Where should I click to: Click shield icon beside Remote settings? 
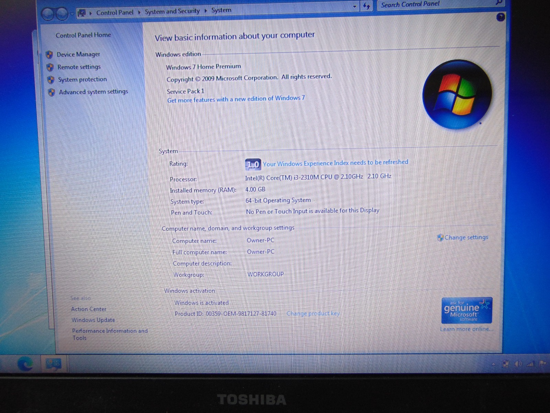pyautogui.click(x=50, y=67)
